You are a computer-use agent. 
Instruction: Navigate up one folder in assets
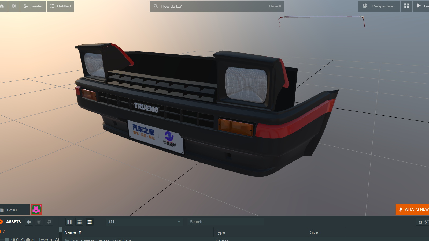pos(49,222)
